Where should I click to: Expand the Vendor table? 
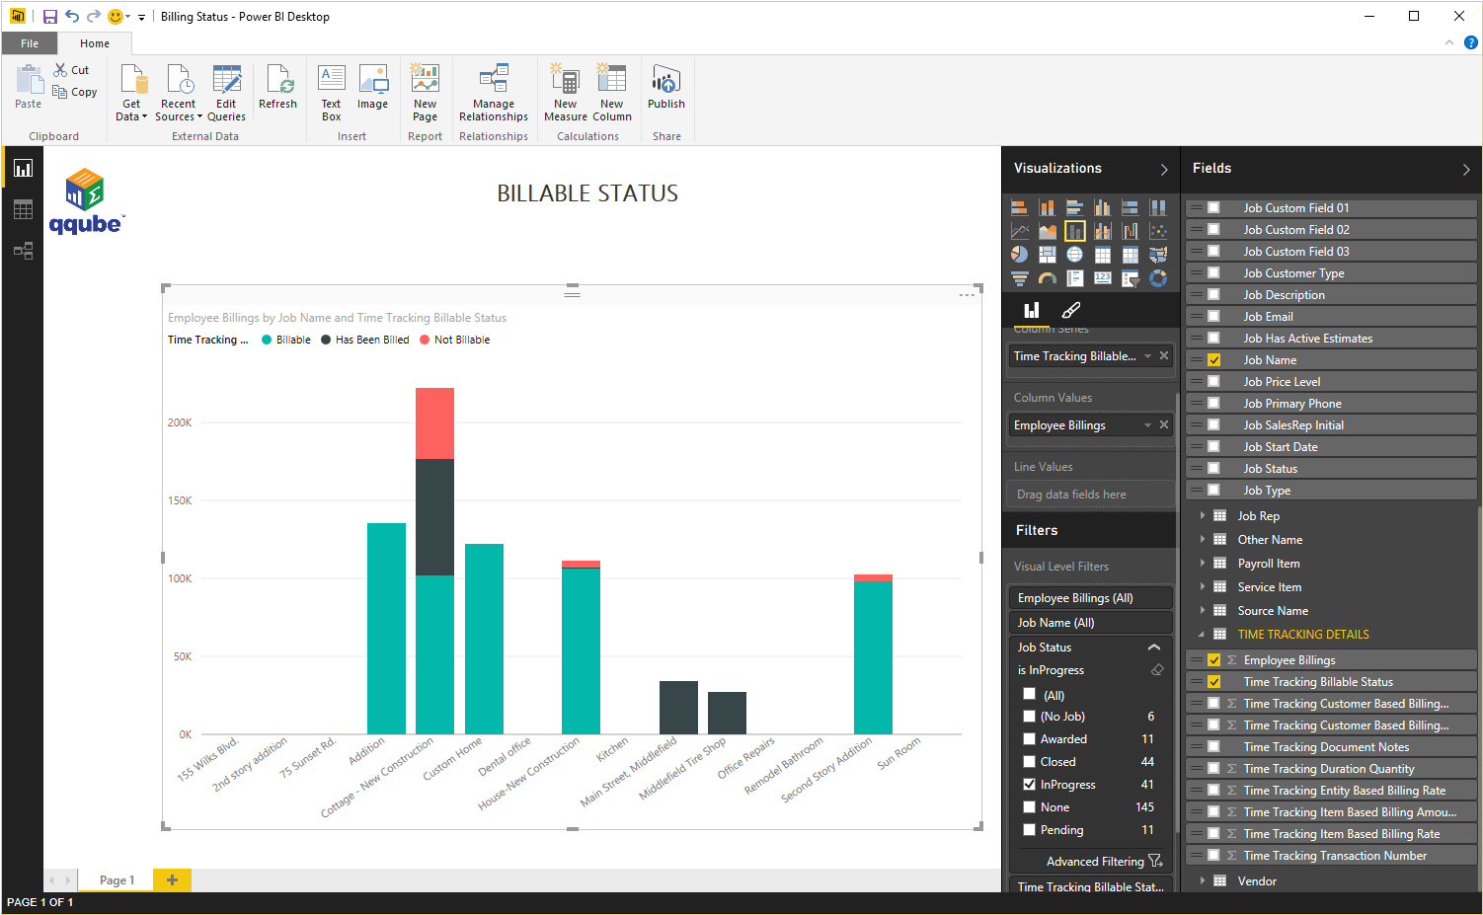point(1202,880)
